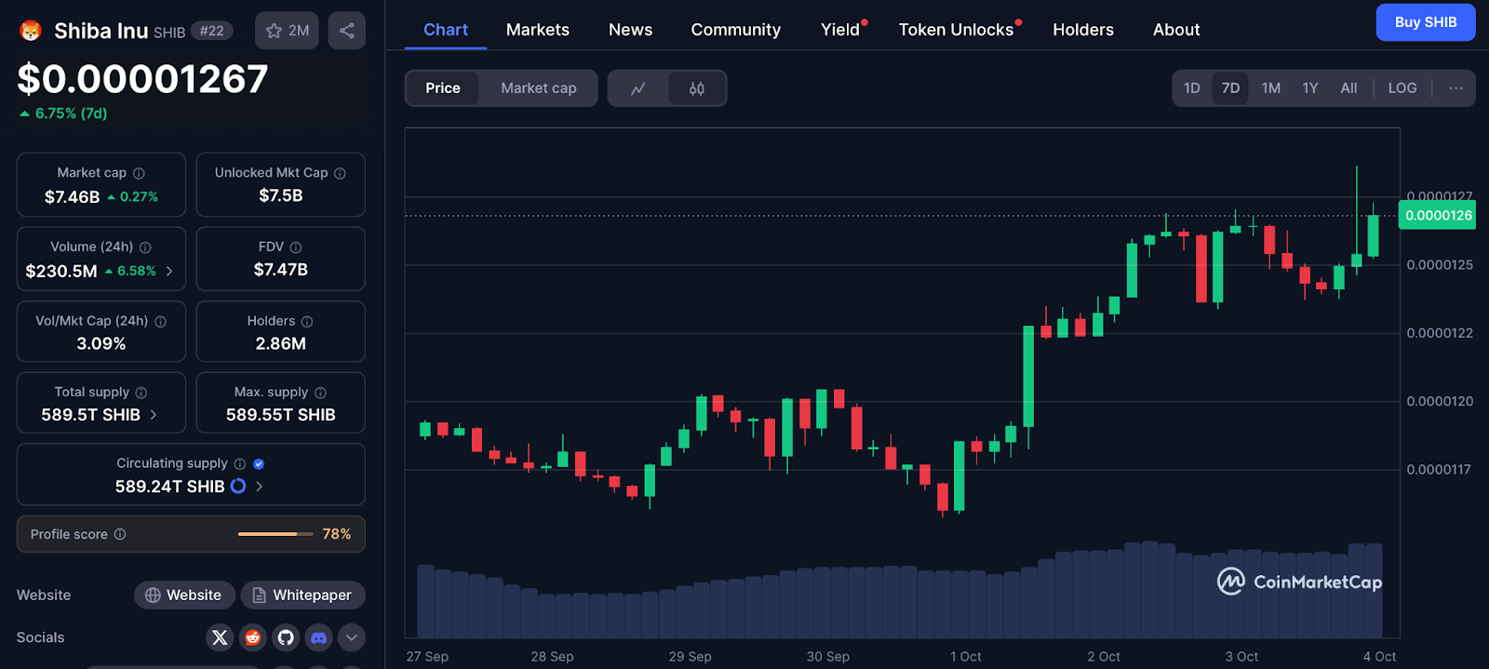Screen dimensions: 1489x669
Task: Switch to the Markets tab
Action: pos(537,30)
